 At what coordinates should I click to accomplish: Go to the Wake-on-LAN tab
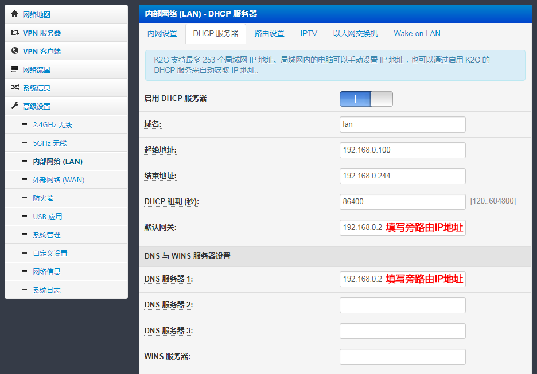point(417,34)
